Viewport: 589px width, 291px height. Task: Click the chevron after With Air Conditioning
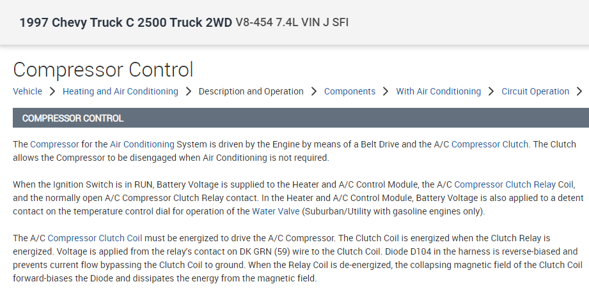tap(491, 91)
